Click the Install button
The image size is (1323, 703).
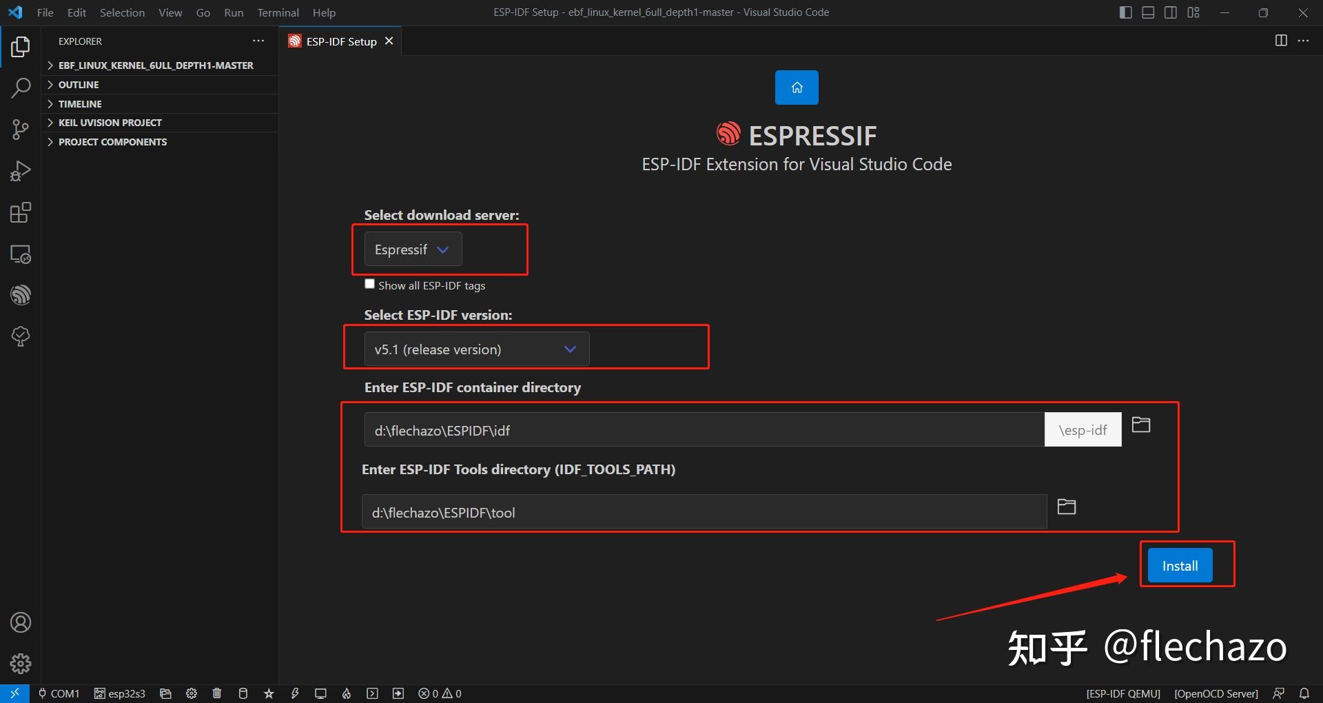tap(1180, 566)
